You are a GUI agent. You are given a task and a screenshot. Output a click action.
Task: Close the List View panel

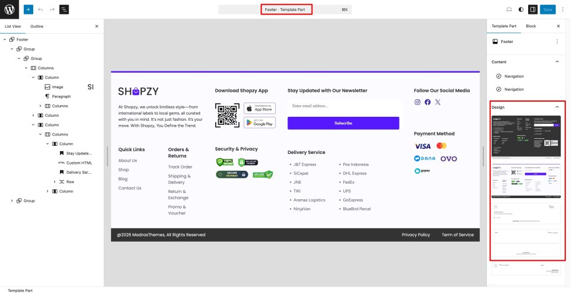point(97,26)
